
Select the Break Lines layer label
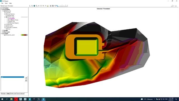[12, 21]
